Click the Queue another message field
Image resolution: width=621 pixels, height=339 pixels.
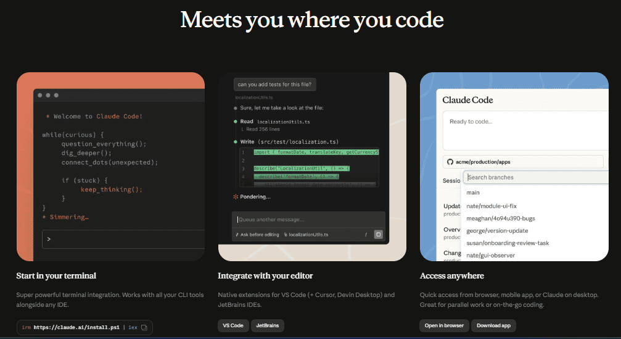click(x=308, y=220)
